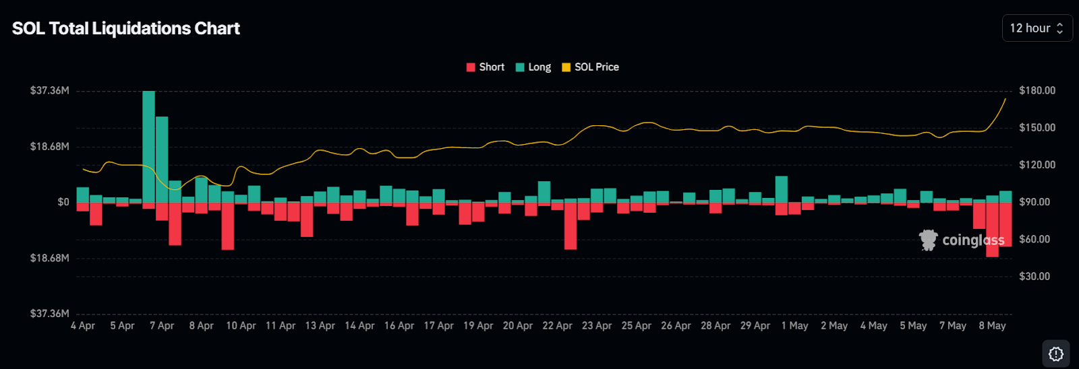
Task: Click the tall green bar on 1 May
Action: (782, 189)
